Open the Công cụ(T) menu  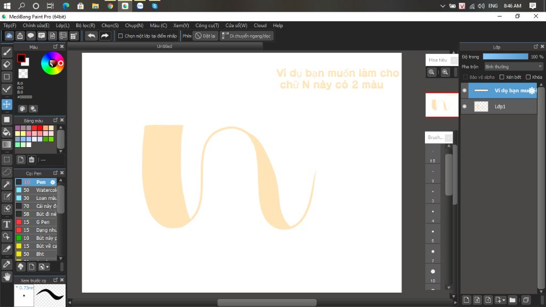207,26
